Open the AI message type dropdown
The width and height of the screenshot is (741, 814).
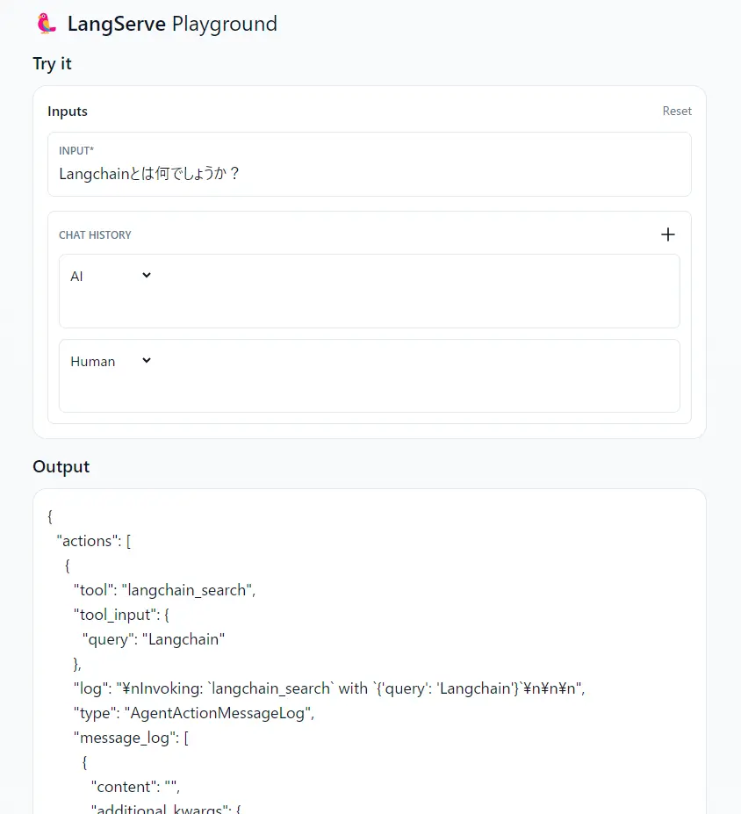click(112, 276)
